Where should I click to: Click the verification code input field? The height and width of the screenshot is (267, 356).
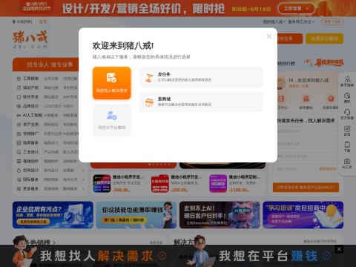click(295, 169)
